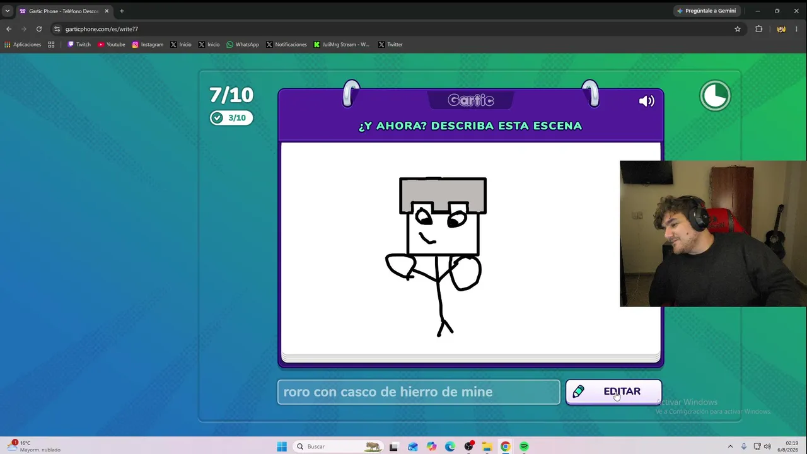Open the Youtube bookmark
The image size is (807, 454).
112,45
